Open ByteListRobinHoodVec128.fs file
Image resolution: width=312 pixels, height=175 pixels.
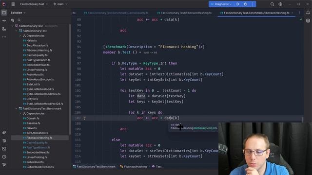45,104
